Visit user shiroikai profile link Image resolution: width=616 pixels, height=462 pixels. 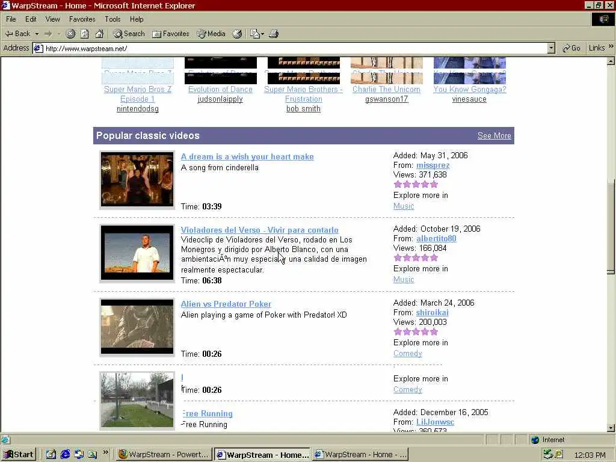pyautogui.click(x=432, y=313)
